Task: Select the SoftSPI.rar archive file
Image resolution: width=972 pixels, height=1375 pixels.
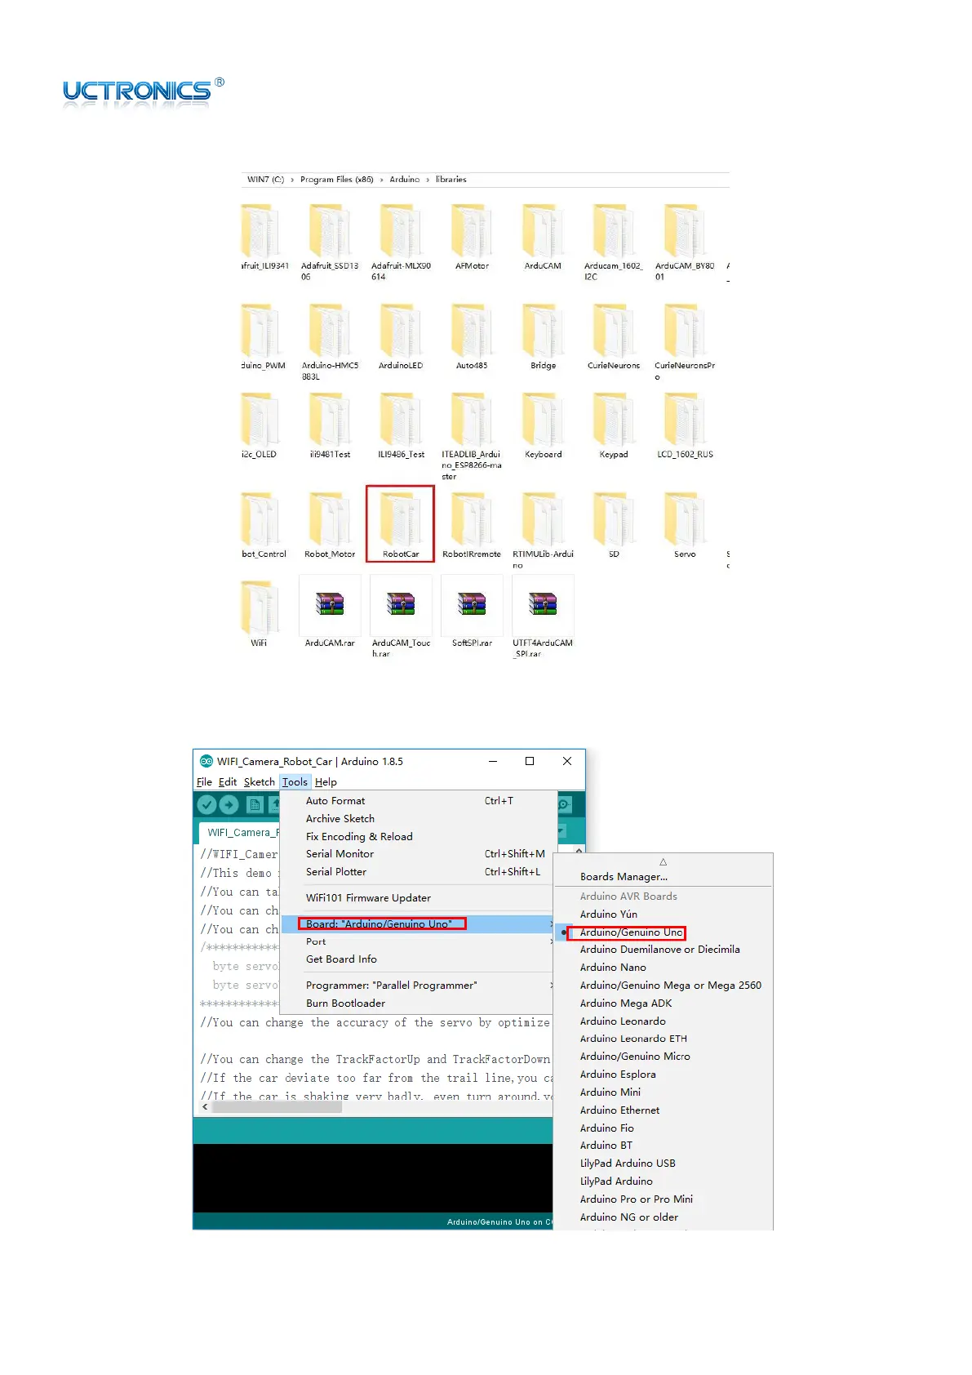Action: pos(472,612)
